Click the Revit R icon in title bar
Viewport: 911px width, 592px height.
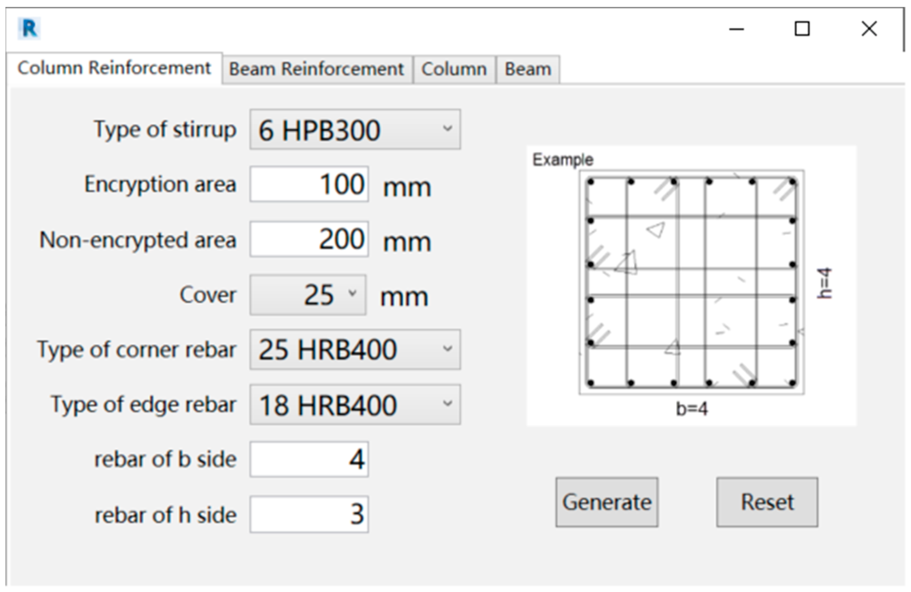point(29,29)
